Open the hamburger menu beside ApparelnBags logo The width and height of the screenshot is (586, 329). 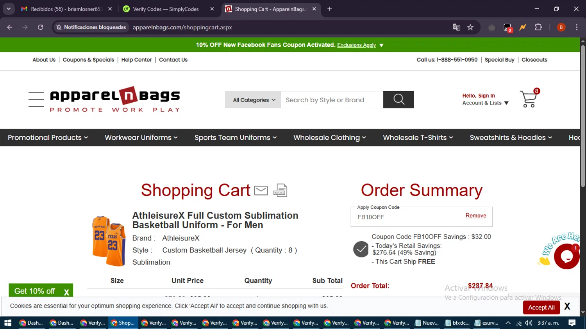(x=36, y=100)
